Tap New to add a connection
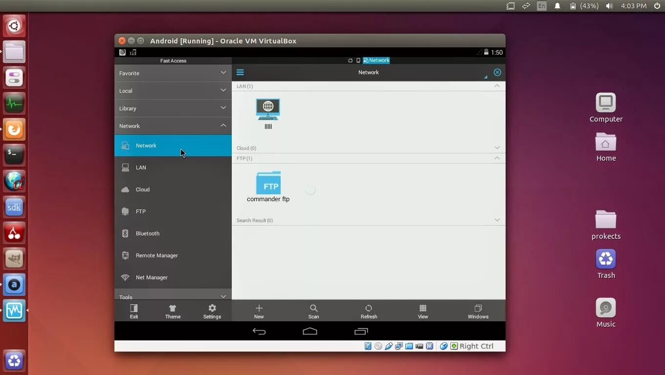 click(x=259, y=311)
